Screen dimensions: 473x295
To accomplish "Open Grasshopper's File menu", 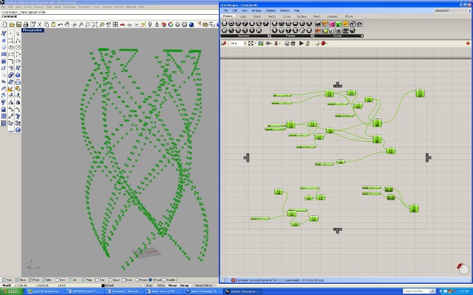I will click(226, 11).
